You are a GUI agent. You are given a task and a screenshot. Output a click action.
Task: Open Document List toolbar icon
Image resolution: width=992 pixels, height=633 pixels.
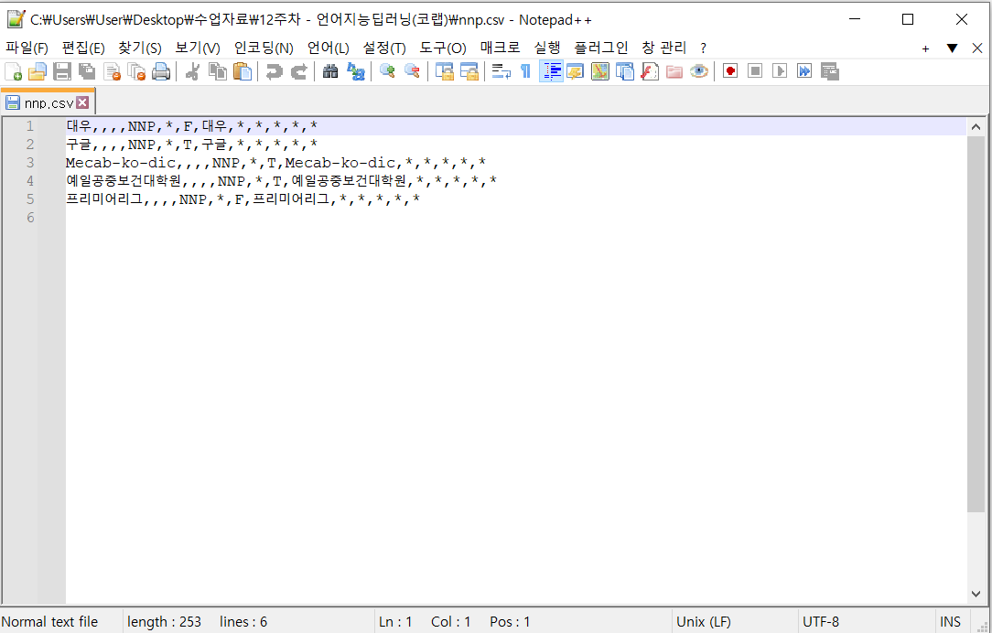pyautogui.click(x=624, y=71)
